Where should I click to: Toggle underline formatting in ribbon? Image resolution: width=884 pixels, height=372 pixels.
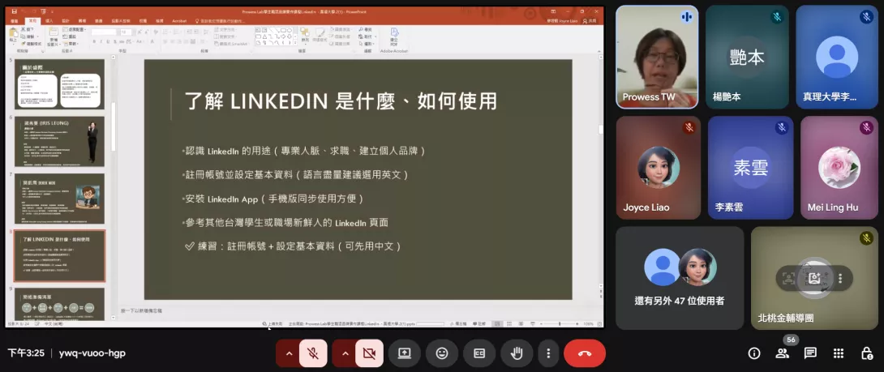(x=108, y=41)
